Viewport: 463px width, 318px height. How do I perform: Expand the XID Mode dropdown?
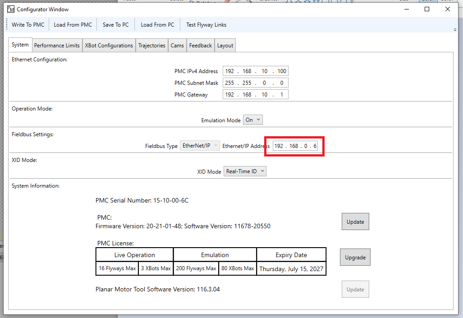(x=245, y=171)
